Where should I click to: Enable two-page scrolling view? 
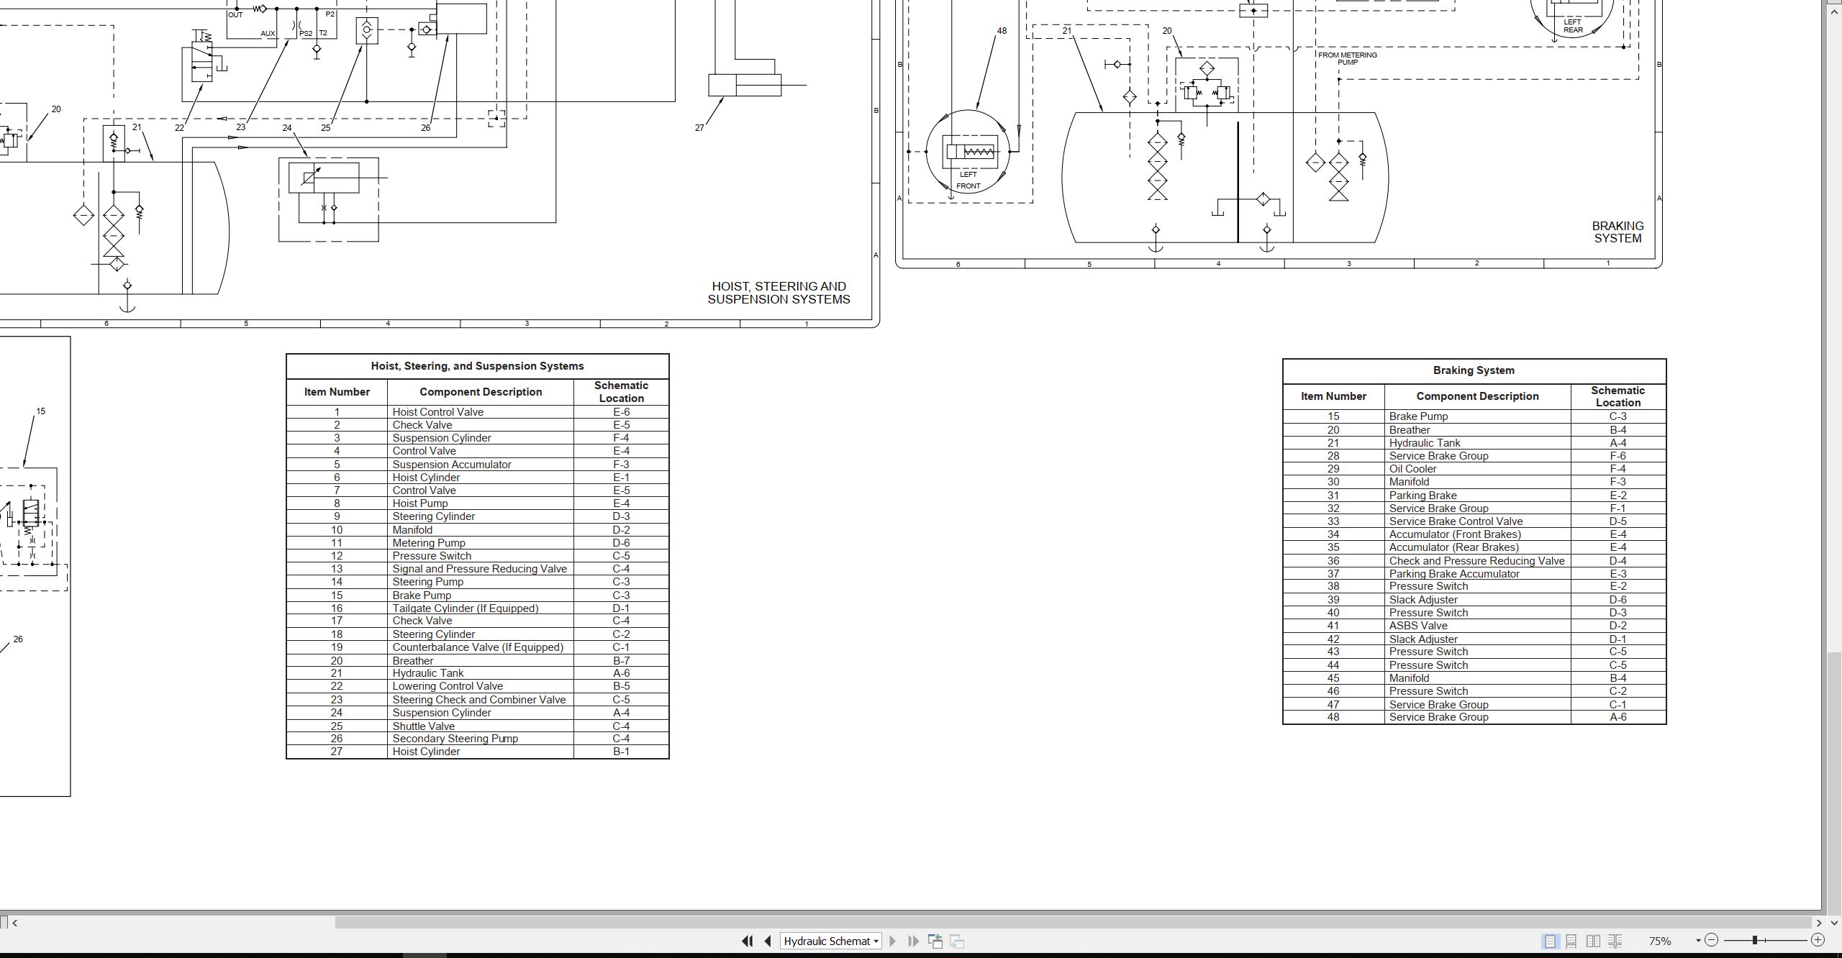1615,941
